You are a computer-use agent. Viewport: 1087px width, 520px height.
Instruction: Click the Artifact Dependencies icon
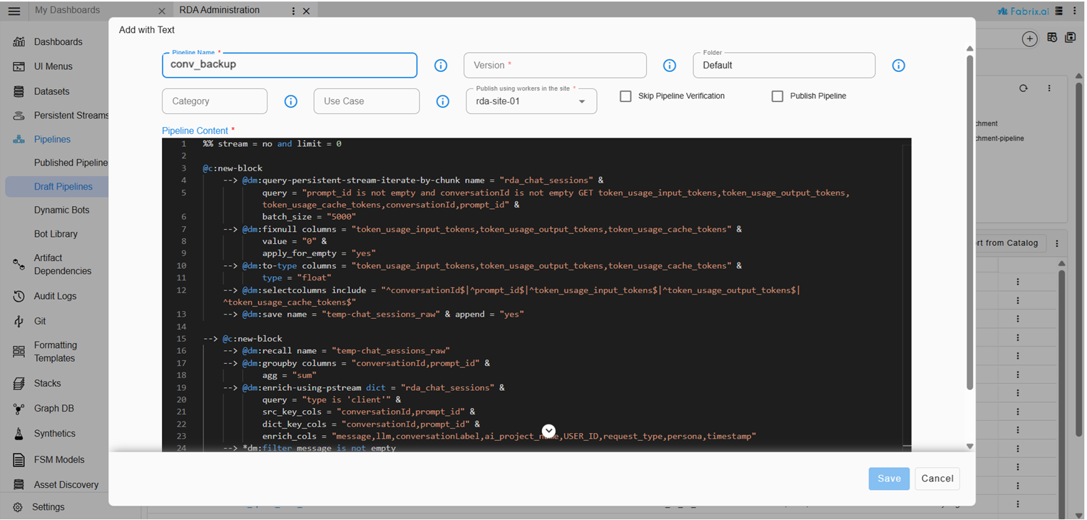[x=19, y=265]
